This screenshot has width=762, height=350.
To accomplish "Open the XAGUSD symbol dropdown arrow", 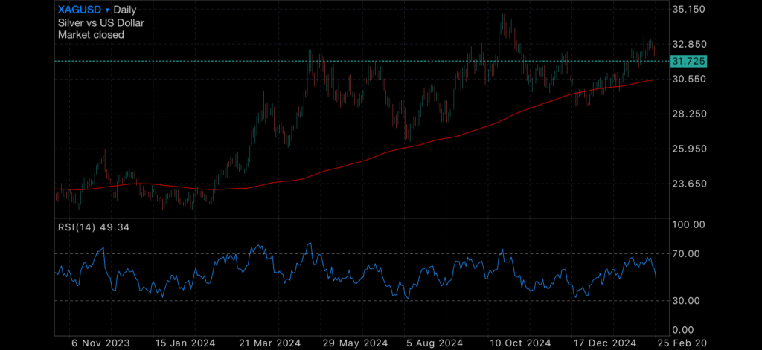I will tap(107, 10).
